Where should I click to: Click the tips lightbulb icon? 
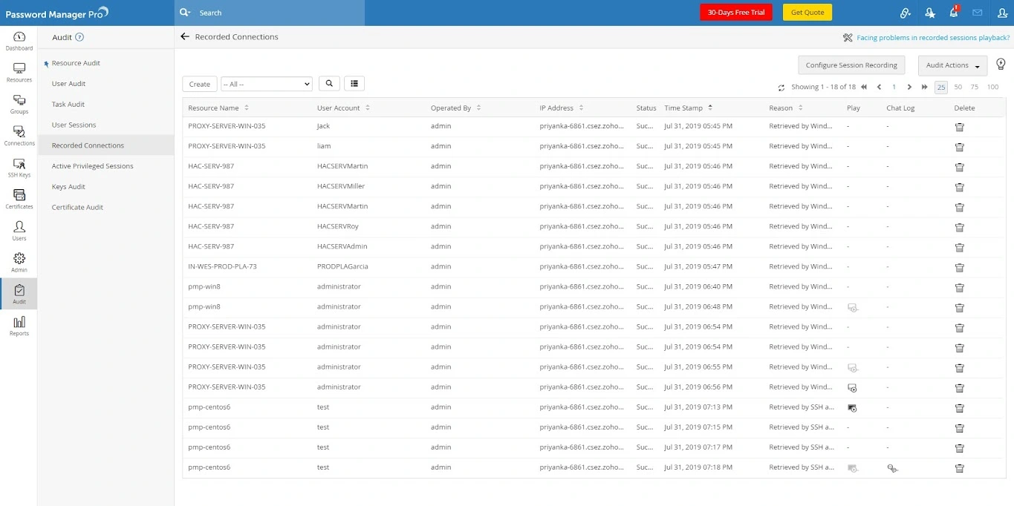point(1000,65)
